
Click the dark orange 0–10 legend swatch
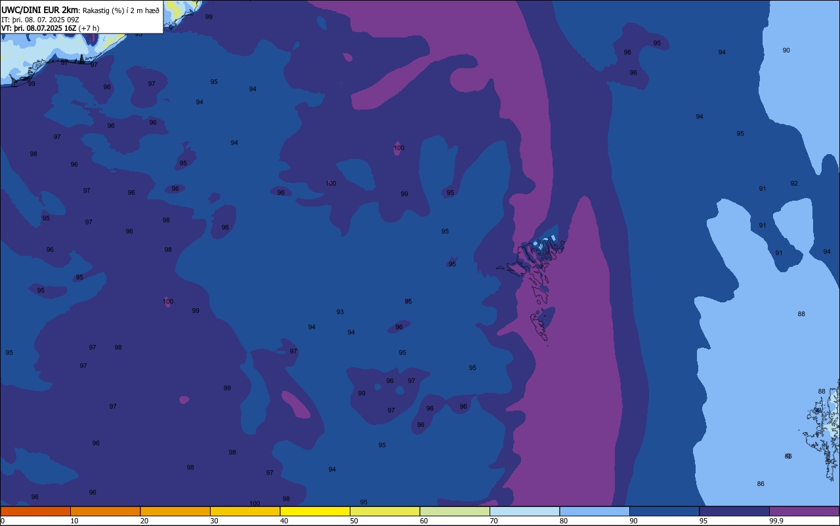35,511
